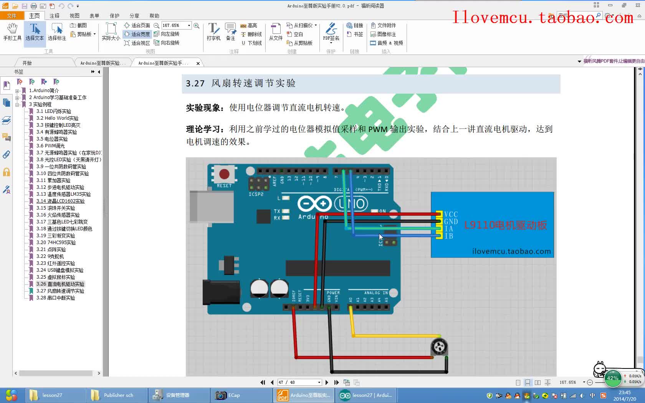The width and height of the screenshot is (645, 403).
Task: Open the page number dropdown 47 / 48
Action: tap(319, 382)
